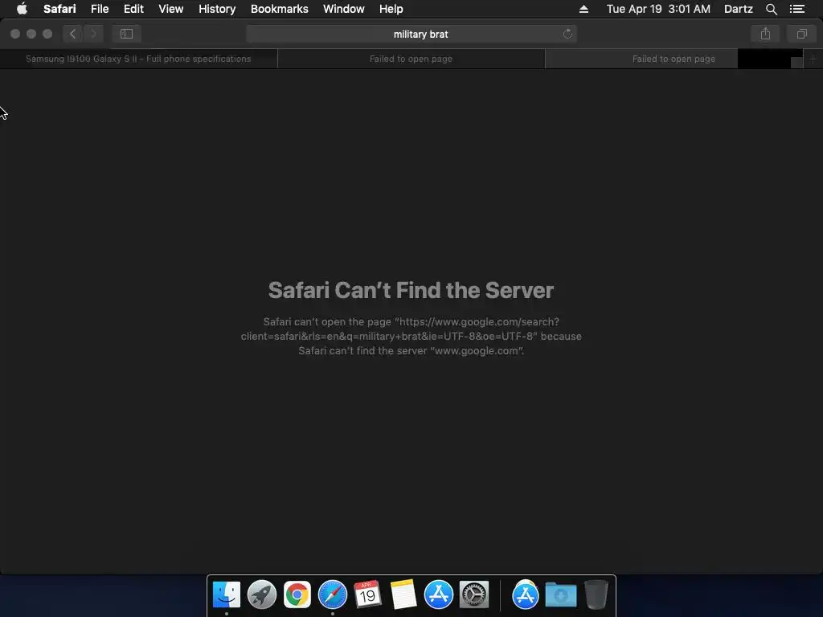This screenshot has width=823, height=617.
Task: Click the Share button in toolbar
Action: pyautogui.click(x=765, y=34)
